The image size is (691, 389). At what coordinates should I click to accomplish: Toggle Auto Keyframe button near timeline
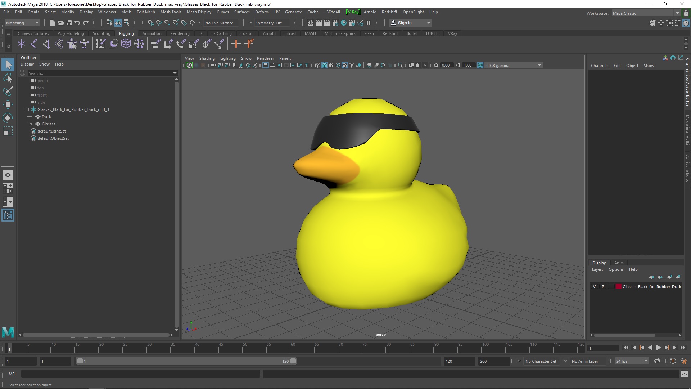point(673,361)
